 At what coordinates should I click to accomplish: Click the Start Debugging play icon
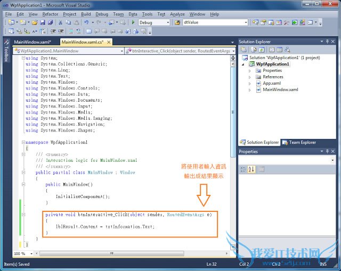point(133,23)
